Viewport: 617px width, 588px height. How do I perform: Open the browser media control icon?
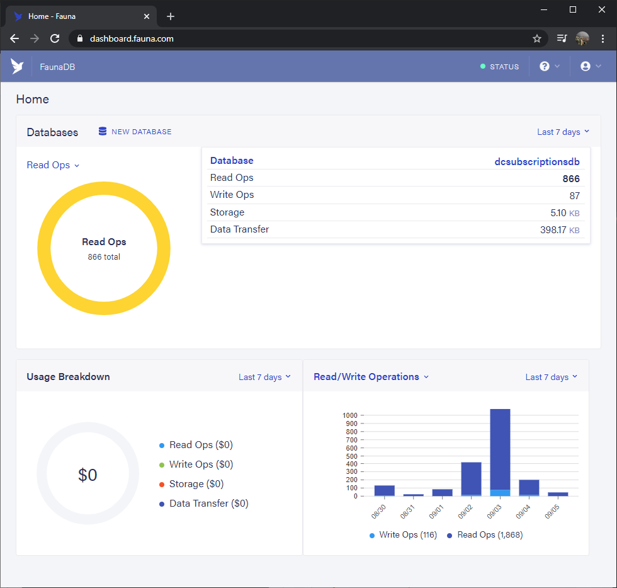562,38
